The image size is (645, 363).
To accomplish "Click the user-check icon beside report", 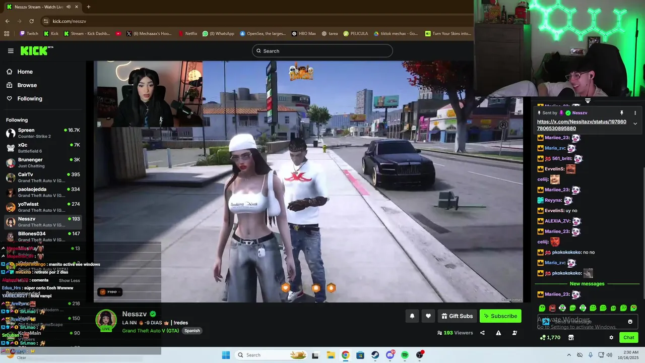I will 514,333.
